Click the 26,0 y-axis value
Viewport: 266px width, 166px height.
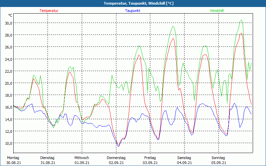[8, 47]
